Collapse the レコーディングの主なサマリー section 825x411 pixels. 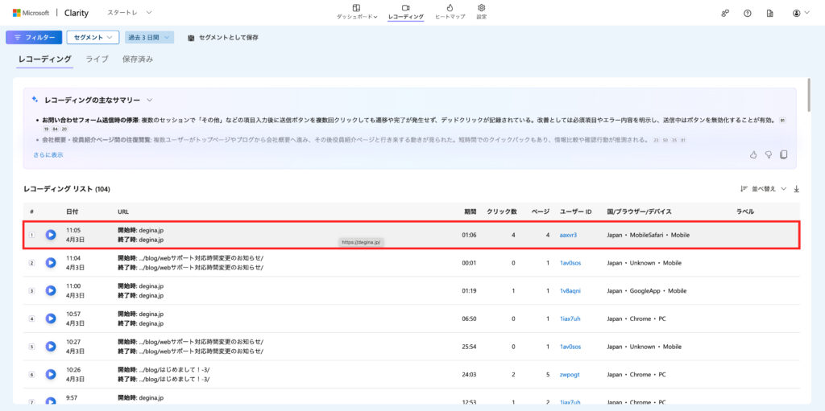point(150,100)
